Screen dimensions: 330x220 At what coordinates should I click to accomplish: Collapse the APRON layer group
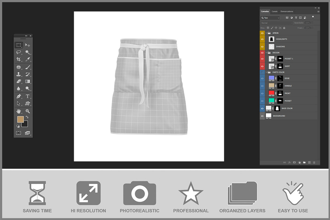click(266, 33)
